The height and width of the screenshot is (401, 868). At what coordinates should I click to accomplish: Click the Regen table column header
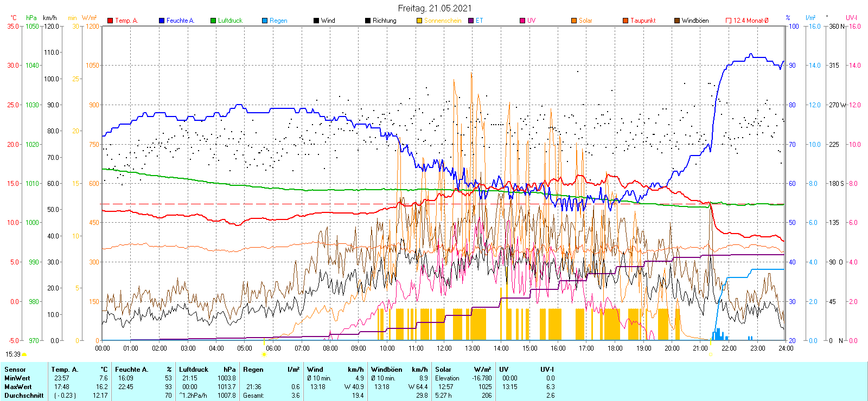(x=253, y=370)
